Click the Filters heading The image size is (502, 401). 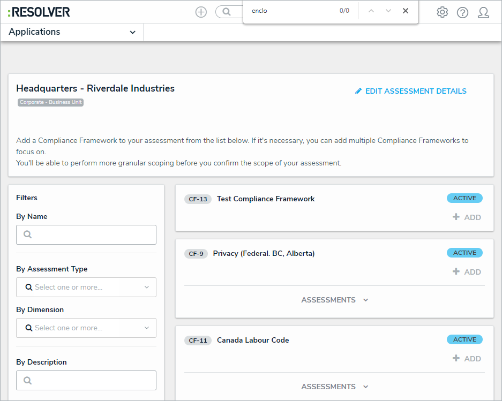click(27, 198)
